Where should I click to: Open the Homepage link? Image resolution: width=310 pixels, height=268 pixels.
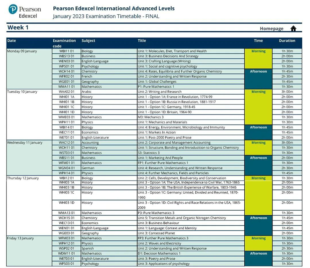(x=271, y=29)
